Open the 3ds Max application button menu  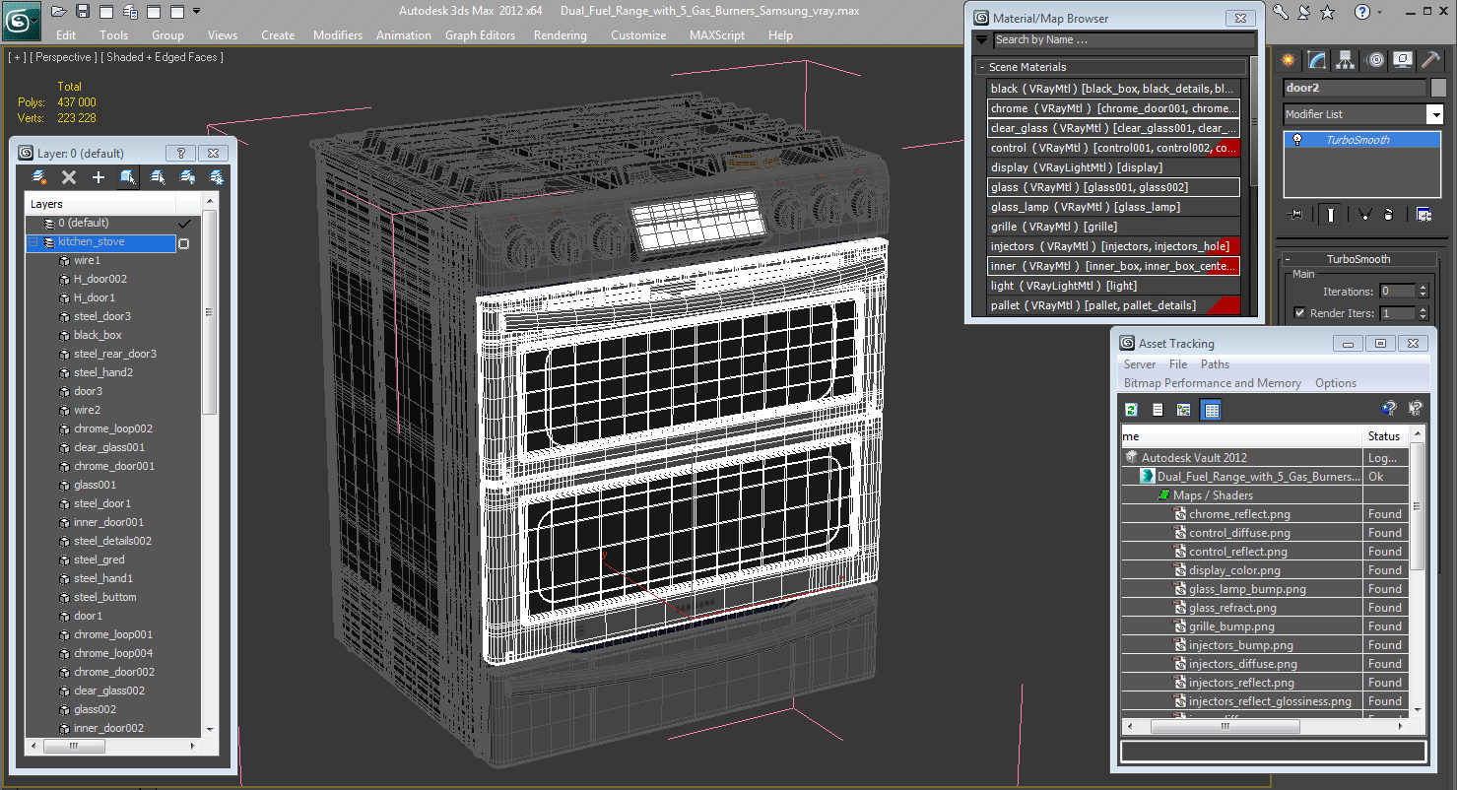(x=21, y=19)
